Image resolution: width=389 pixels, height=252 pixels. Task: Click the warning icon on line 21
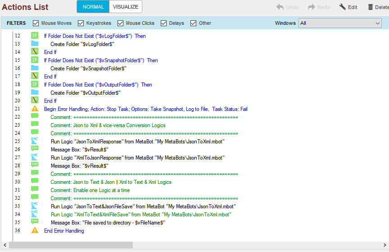[x=35, y=109]
